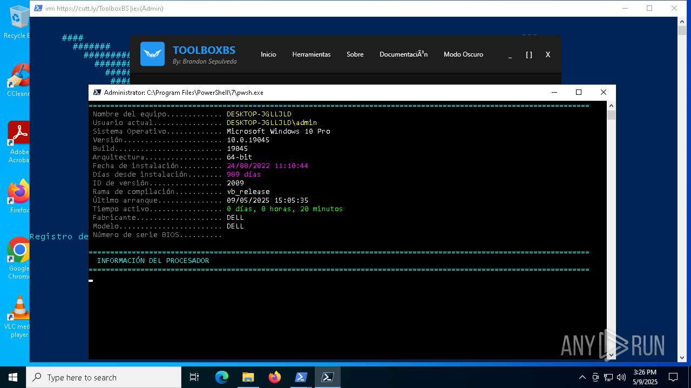Click version value 10.0.19045
This screenshot has width=691, height=388.
(248, 140)
